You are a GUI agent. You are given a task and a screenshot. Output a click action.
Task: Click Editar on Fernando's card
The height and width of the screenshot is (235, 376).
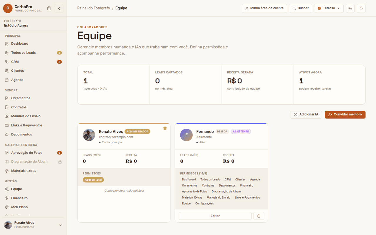click(215, 216)
